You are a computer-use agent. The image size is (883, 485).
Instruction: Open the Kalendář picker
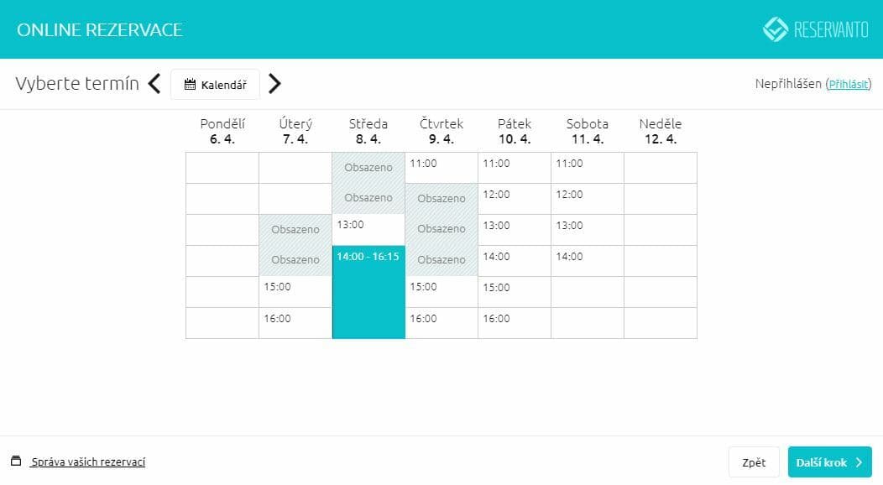coord(215,84)
